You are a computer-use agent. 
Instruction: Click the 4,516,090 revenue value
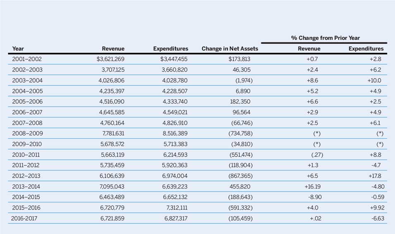tap(110, 102)
